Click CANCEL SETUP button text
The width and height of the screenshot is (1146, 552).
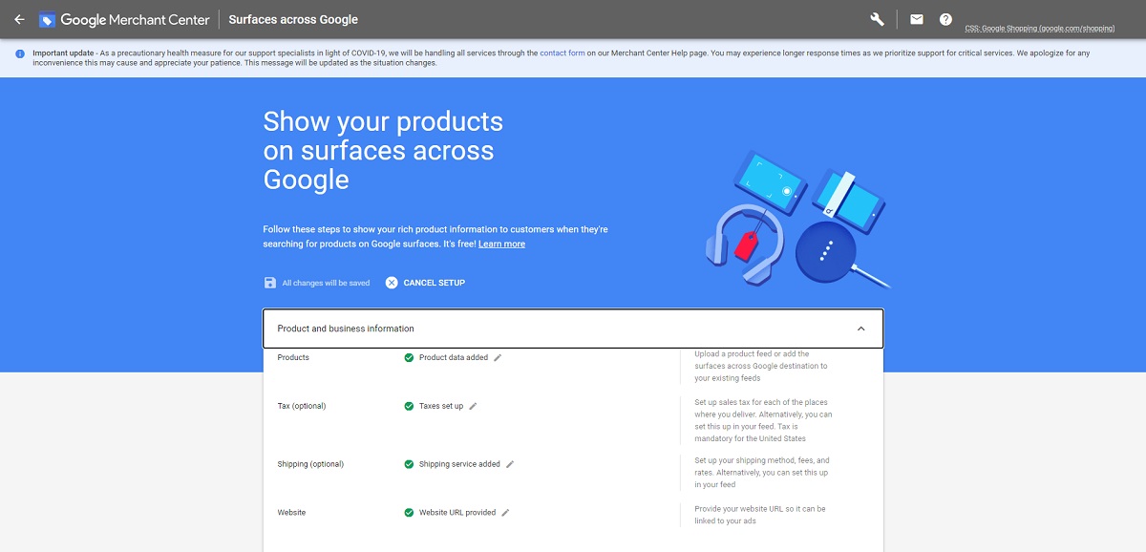pyautogui.click(x=435, y=283)
